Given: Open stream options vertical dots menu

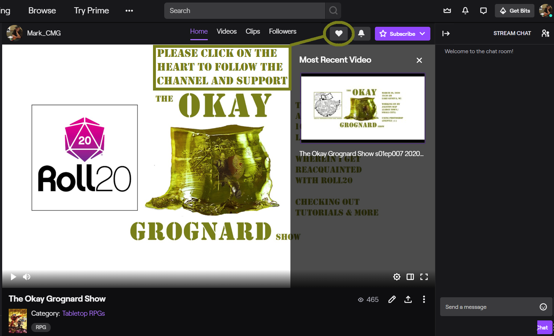Looking at the screenshot, I should [424, 299].
